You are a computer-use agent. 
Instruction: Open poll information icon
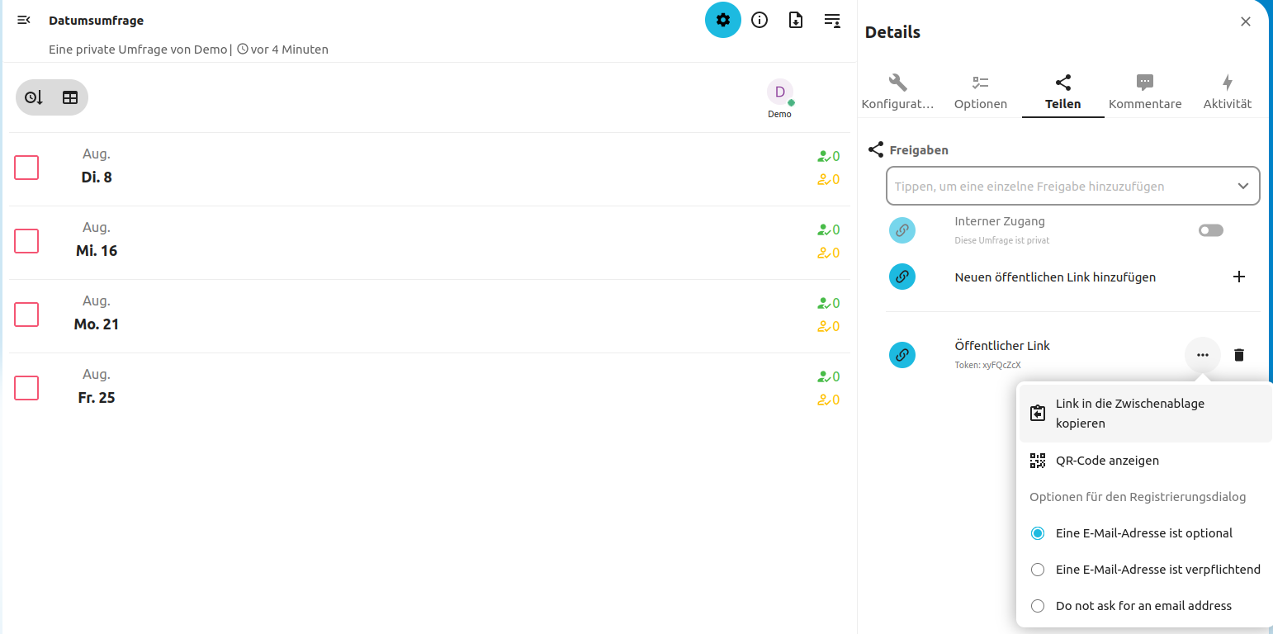760,20
